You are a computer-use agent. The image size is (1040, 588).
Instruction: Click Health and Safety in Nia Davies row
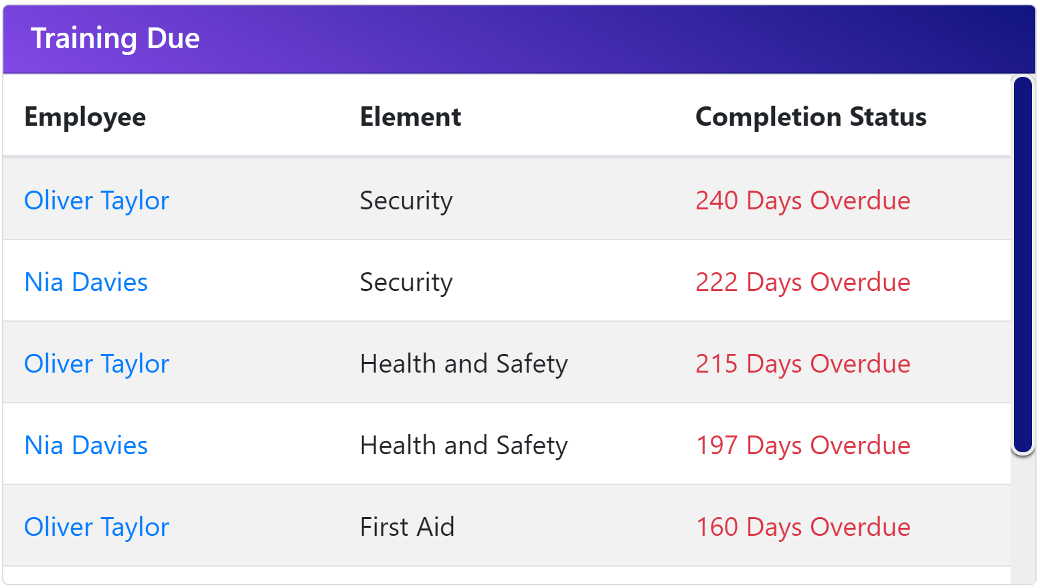[464, 446]
